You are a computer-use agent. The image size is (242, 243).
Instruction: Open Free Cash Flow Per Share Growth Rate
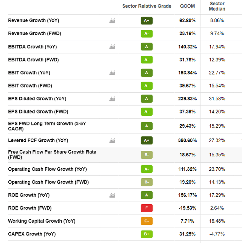[52, 154]
